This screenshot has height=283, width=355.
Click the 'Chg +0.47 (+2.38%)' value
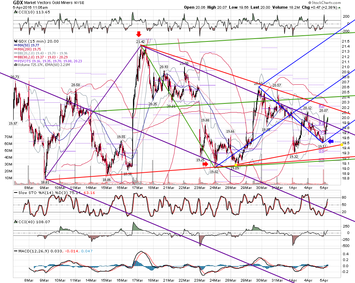[319, 7]
